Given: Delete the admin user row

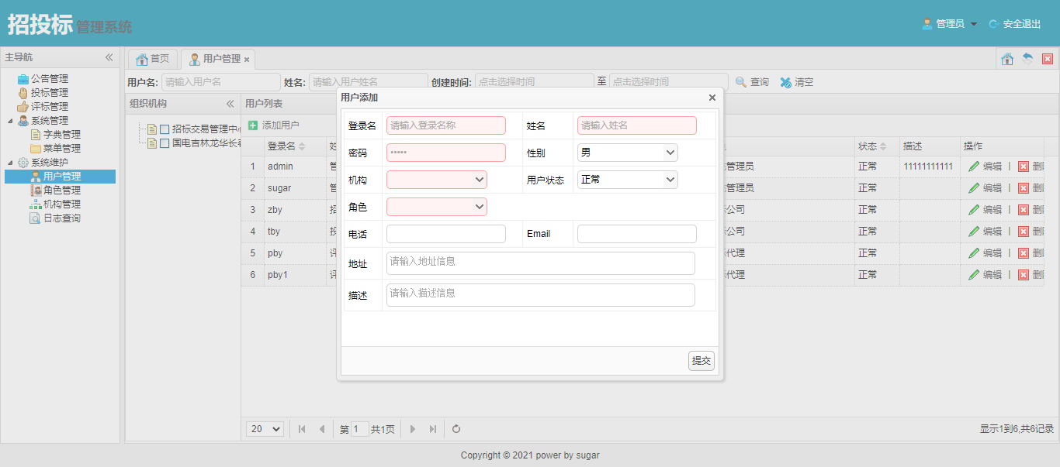Looking at the screenshot, I should point(1031,167).
